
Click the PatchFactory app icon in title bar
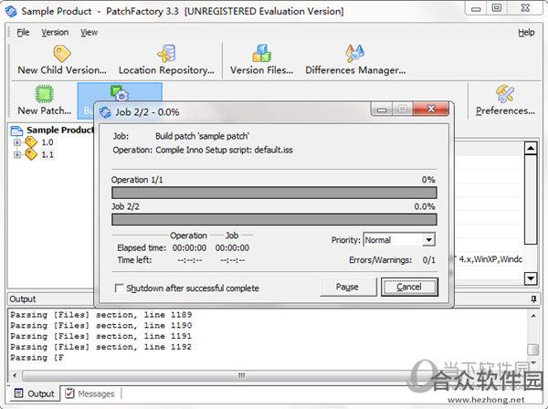point(11,11)
